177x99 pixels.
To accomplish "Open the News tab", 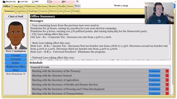I will click(x=70, y=6).
